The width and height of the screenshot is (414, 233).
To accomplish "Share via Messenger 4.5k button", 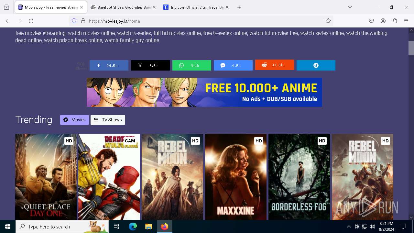I will click(x=233, y=65).
